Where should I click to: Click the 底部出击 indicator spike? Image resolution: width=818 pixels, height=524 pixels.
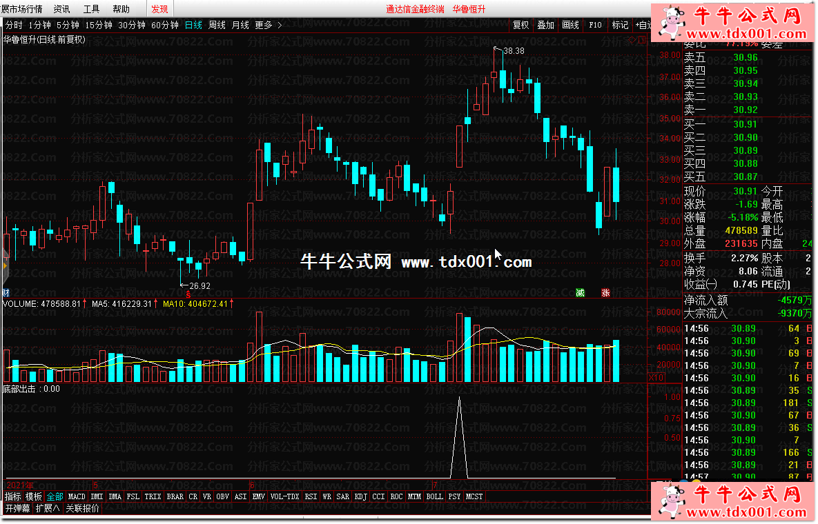point(459,400)
